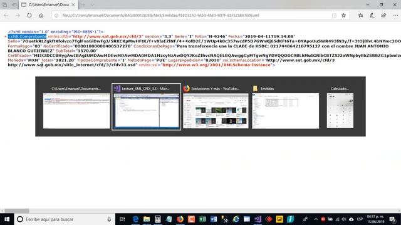Open Internet Explorer from taskbar
Viewport: 401px width, 225px height.
click(236, 219)
